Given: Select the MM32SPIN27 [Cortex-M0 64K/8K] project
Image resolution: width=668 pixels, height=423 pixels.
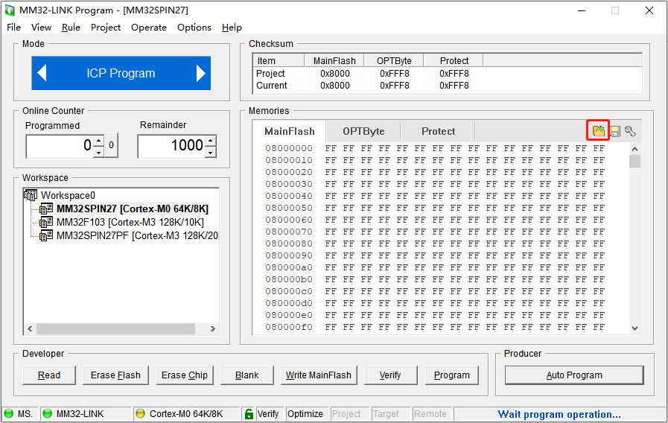Looking at the screenshot, I should (x=133, y=209).
